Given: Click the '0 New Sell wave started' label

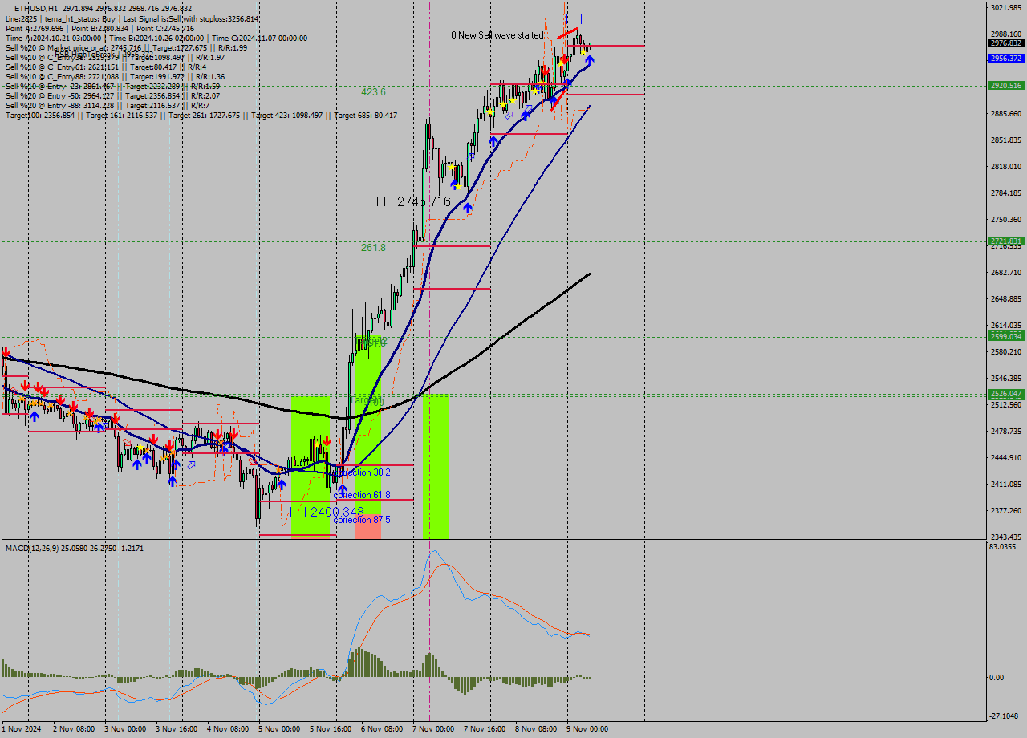Looking at the screenshot, I should (x=497, y=35).
